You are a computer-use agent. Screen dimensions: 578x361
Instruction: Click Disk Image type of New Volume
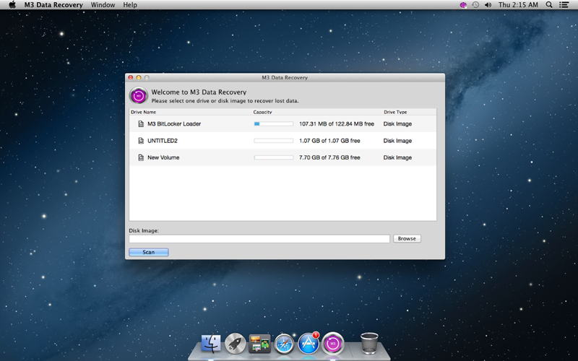point(397,157)
